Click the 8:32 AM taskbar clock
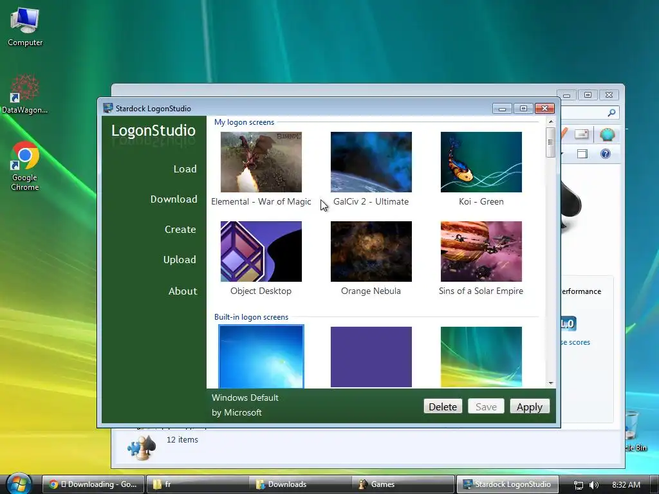This screenshot has height=494, width=659. point(626,485)
